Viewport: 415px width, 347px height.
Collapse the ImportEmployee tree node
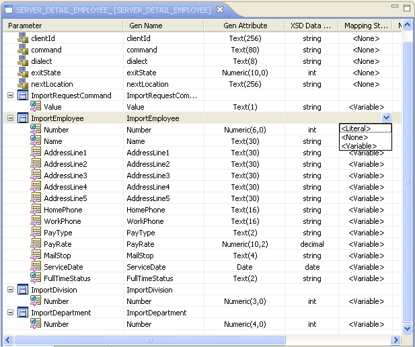click(x=10, y=118)
